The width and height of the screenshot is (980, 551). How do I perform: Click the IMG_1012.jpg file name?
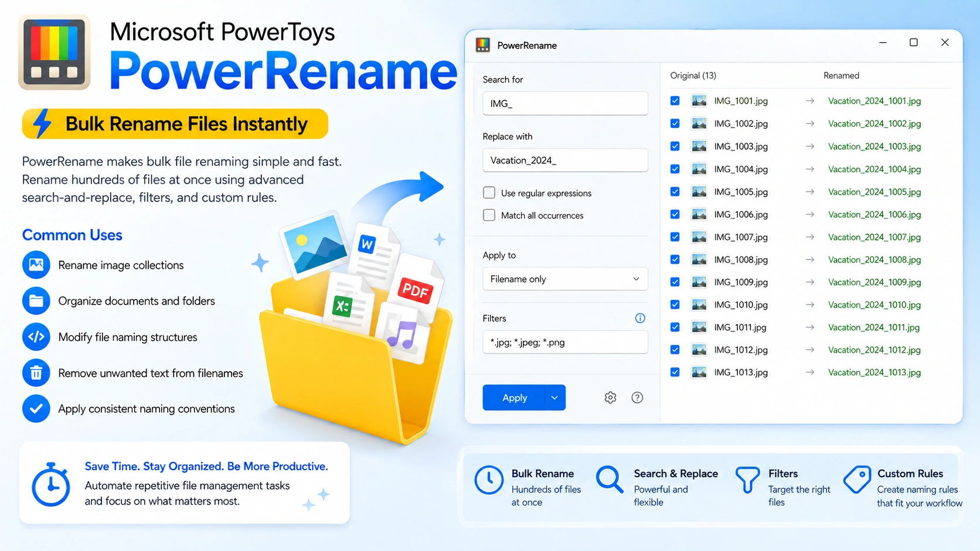(741, 350)
